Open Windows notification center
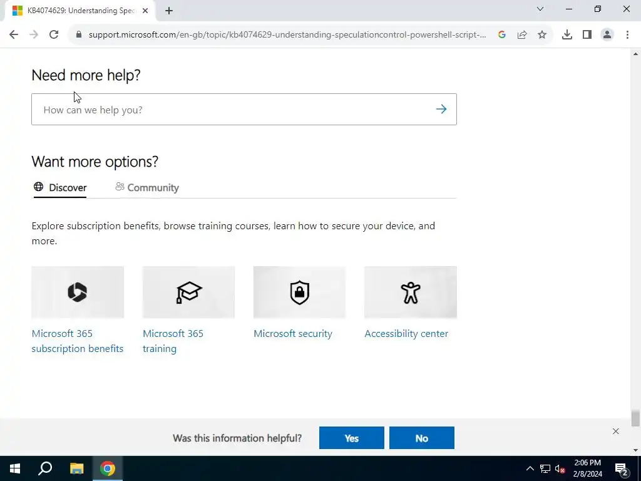The width and height of the screenshot is (641, 481). tap(622, 468)
